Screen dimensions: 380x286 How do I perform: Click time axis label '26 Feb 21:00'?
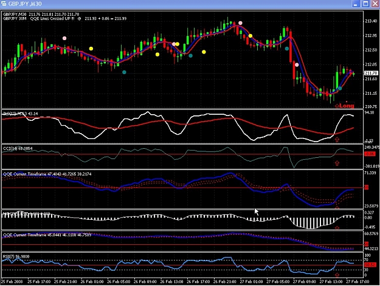coord(225,282)
